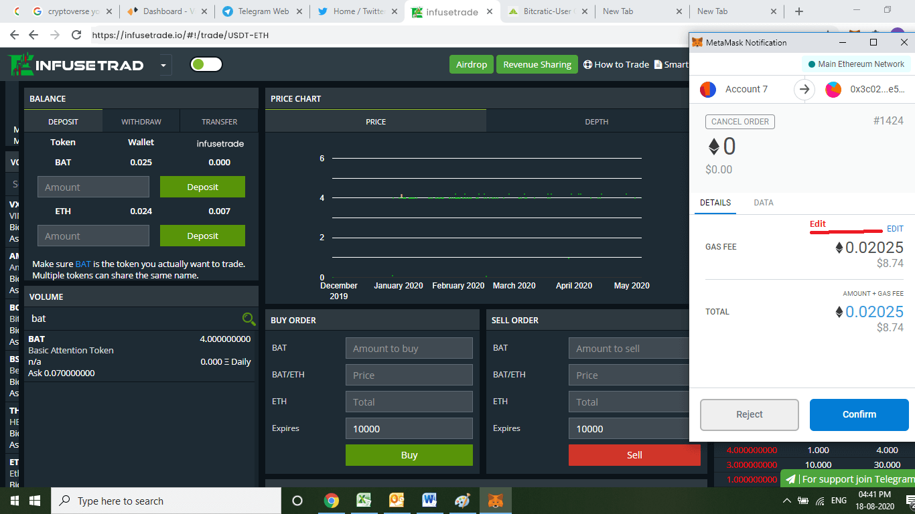The height and width of the screenshot is (514, 915).
Task: Open the MetaMask fox taskbar icon
Action: click(496, 501)
